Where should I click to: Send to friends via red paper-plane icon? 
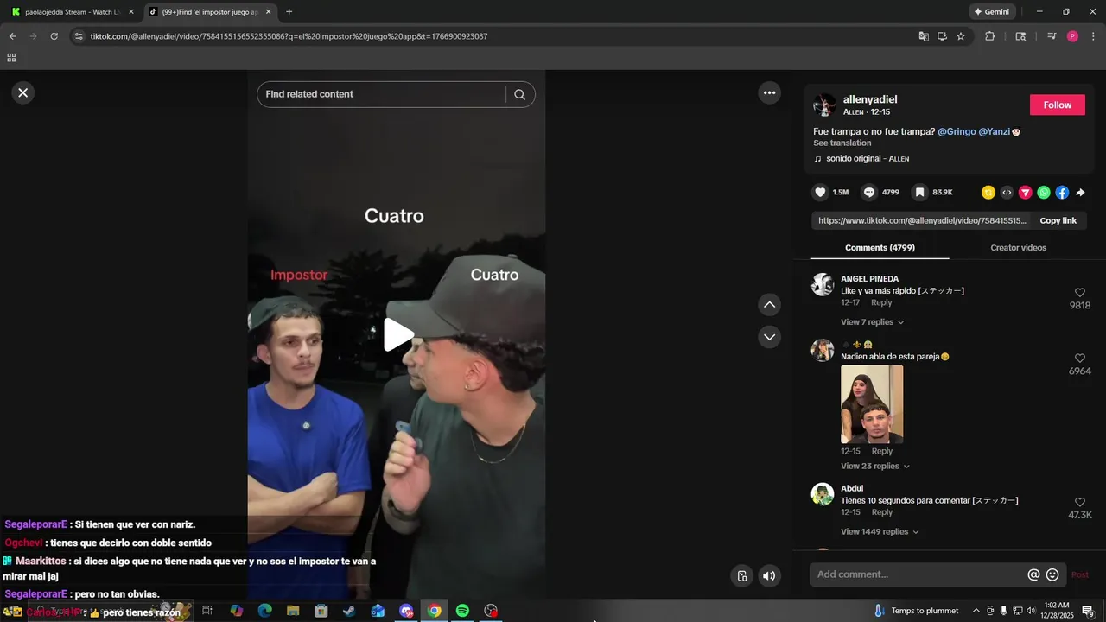[1026, 193]
